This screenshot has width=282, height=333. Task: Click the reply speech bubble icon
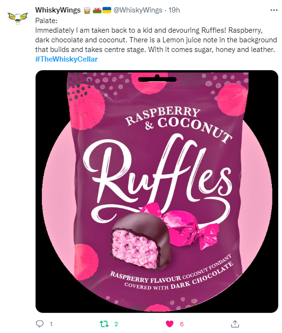39,324
